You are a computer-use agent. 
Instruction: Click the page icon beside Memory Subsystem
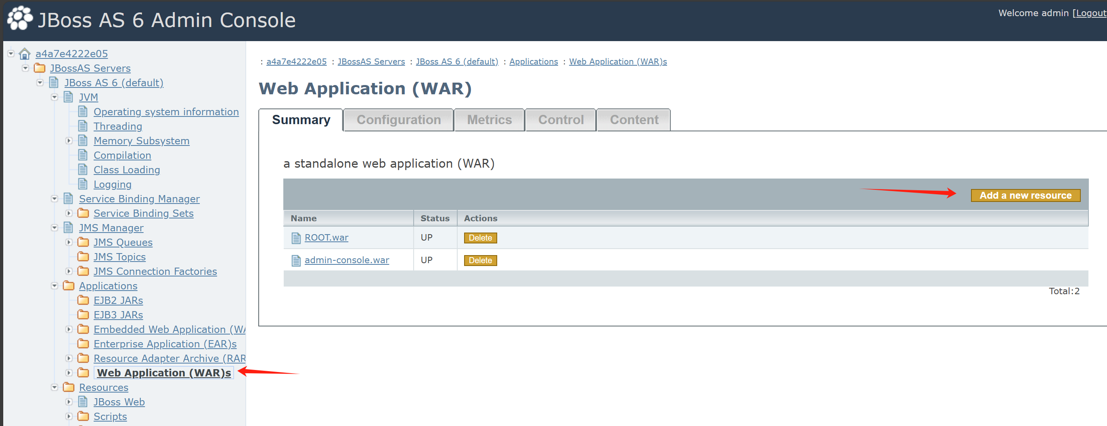tap(83, 141)
